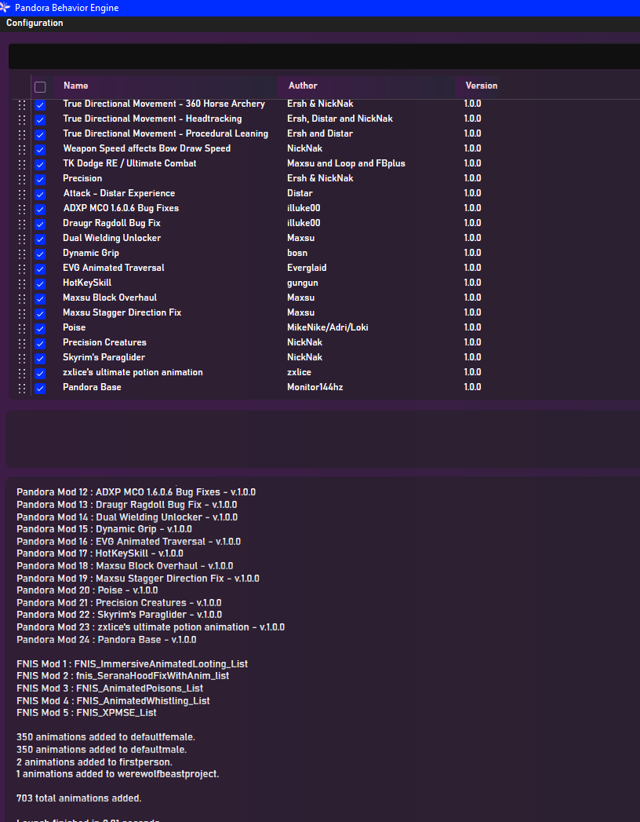Click drag handle for Attack - Distar Experience
The image size is (640, 822).
21,195
